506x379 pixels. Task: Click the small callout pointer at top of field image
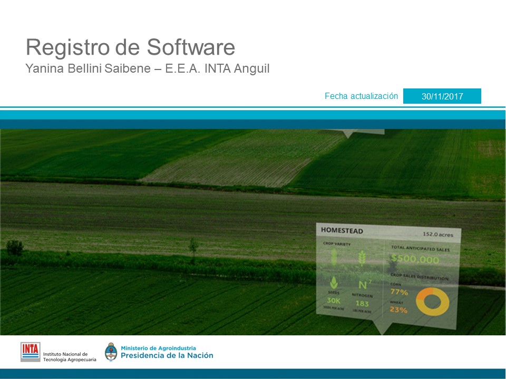[x=347, y=134]
